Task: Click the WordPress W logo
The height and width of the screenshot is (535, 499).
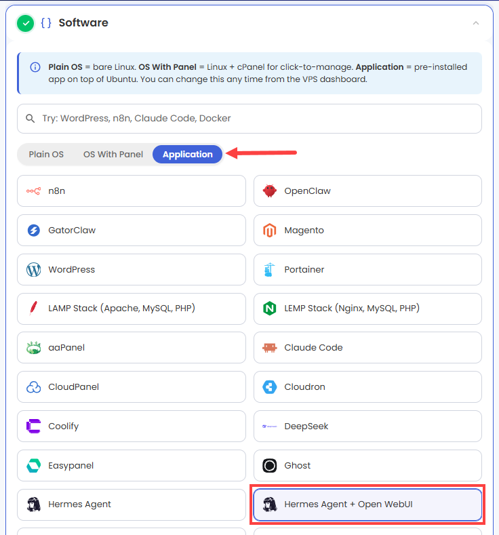Action: pos(33,270)
